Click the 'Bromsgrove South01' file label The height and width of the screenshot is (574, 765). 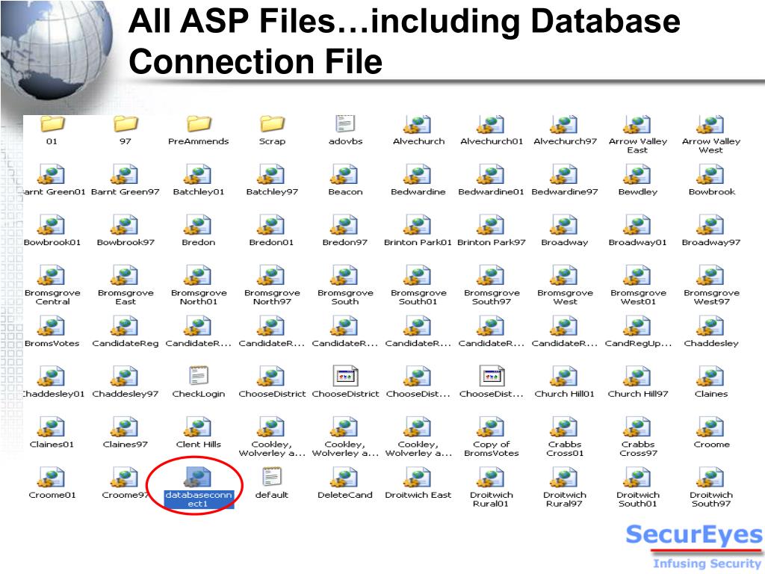pos(418,297)
